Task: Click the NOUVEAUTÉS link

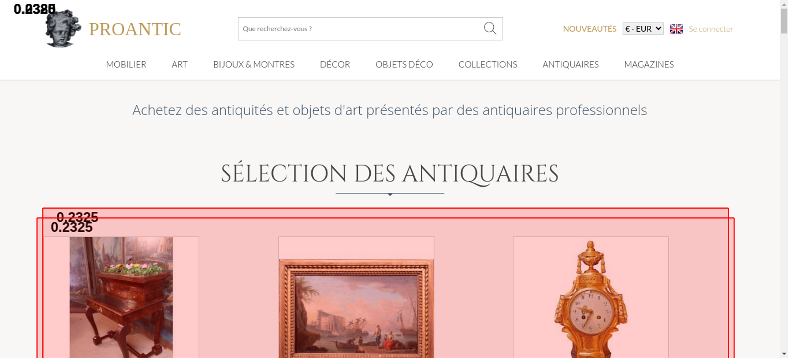Action: coord(589,29)
